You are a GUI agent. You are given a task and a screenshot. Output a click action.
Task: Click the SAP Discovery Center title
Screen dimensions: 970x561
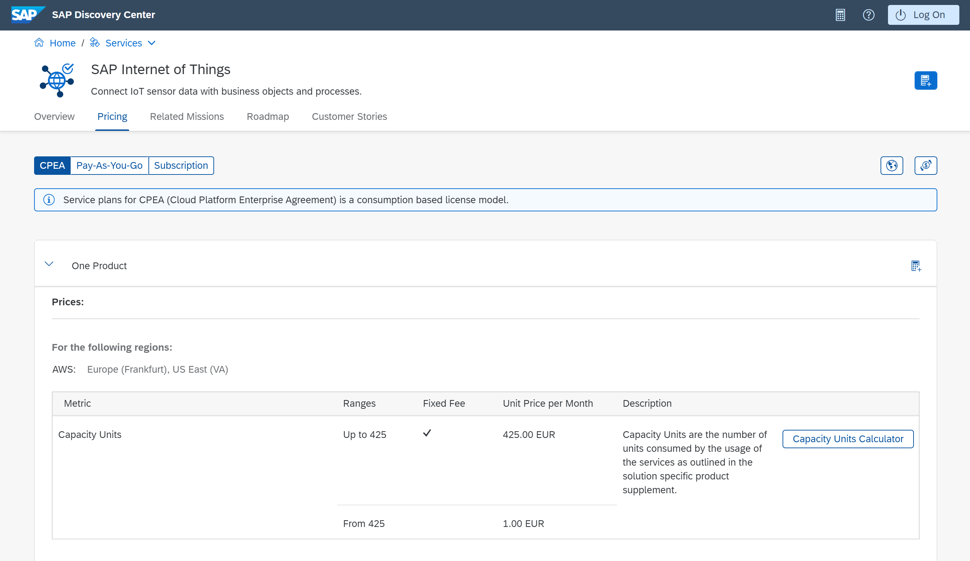click(x=104, y=15)
